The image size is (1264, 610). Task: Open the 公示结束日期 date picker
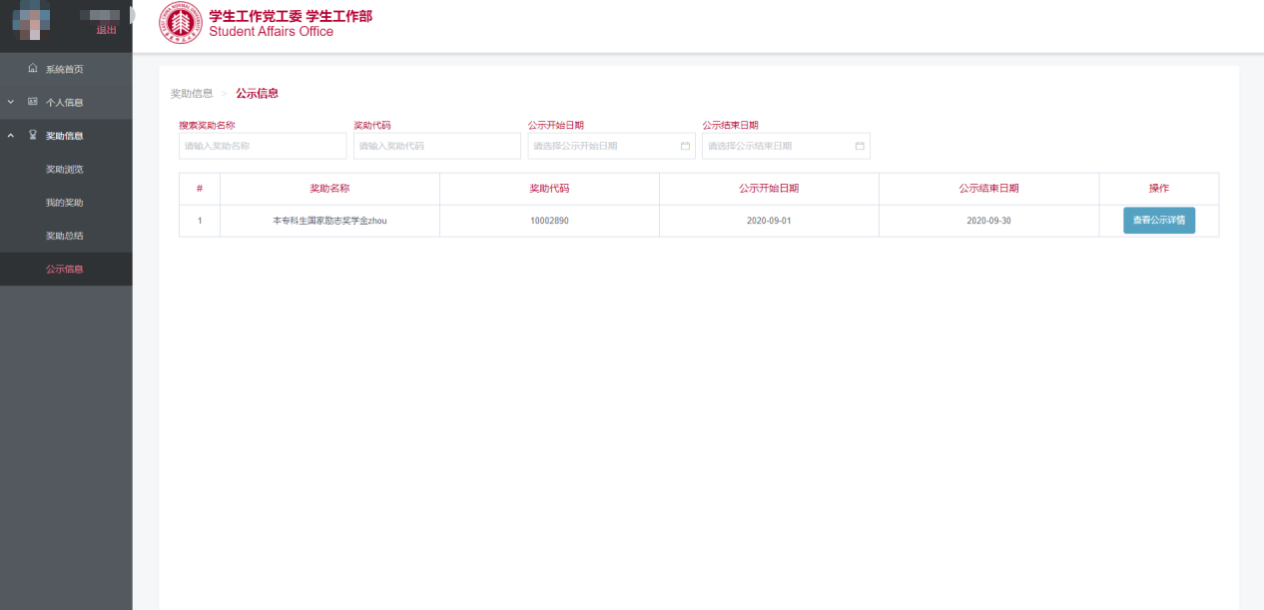coord(779,146)
